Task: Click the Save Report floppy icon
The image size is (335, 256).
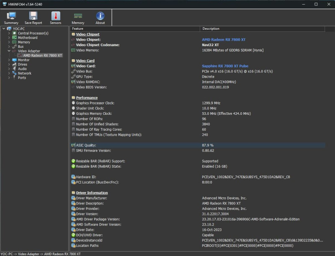Action: point(33,16)
